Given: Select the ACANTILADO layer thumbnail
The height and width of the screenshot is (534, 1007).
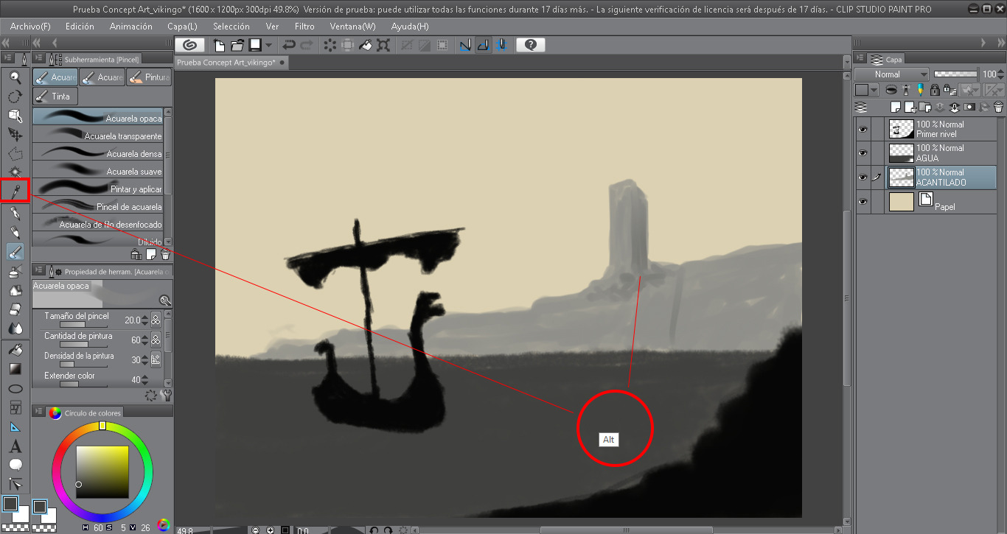Looking at the screenshot, I should (x=901, y=178).
